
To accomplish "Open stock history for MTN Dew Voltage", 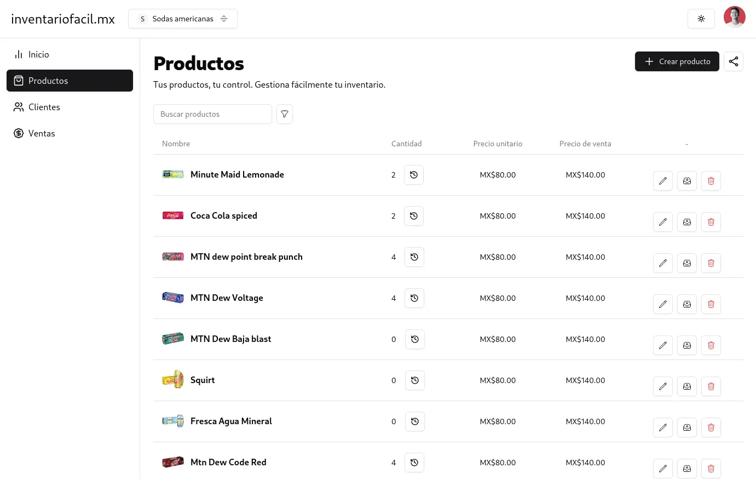I will coord(414,298).
